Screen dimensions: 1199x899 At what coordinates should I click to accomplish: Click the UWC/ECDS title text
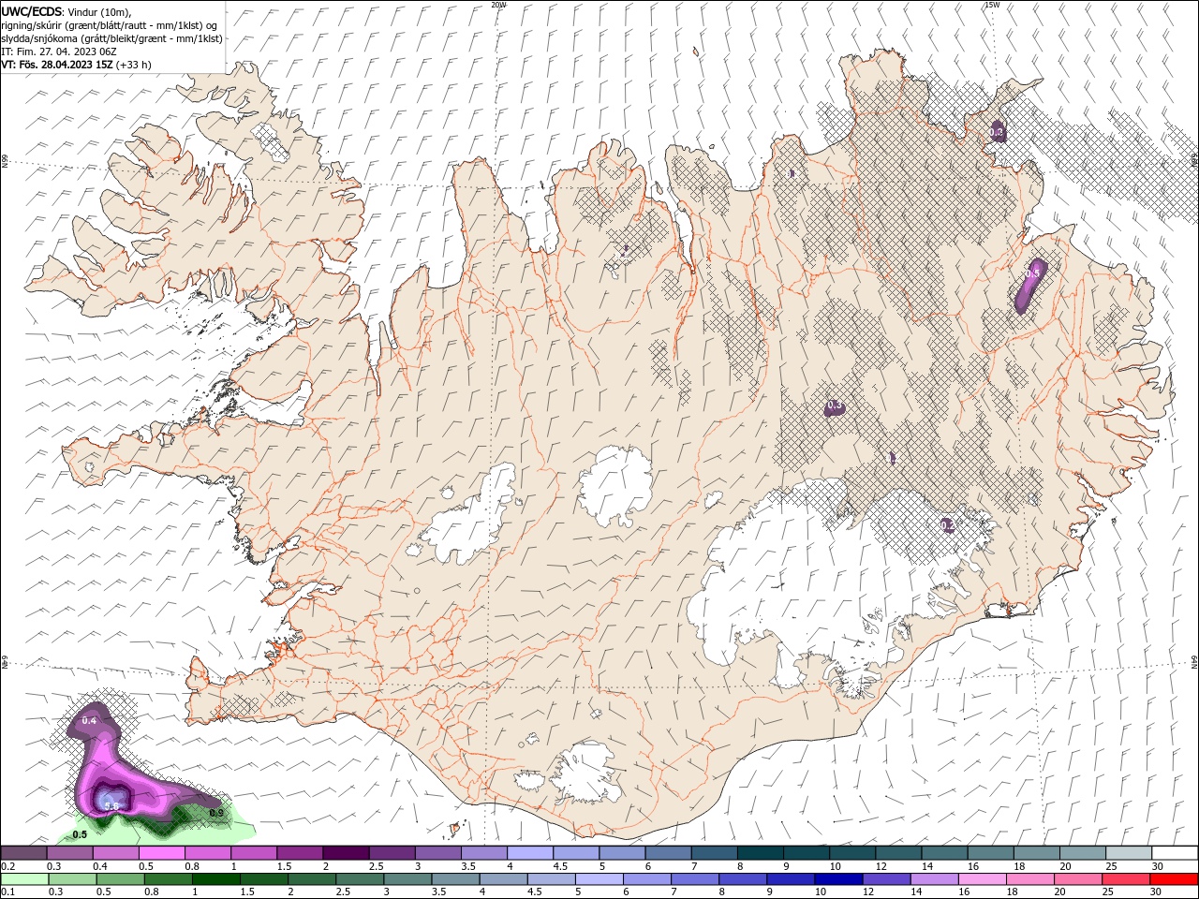[32, 11]
